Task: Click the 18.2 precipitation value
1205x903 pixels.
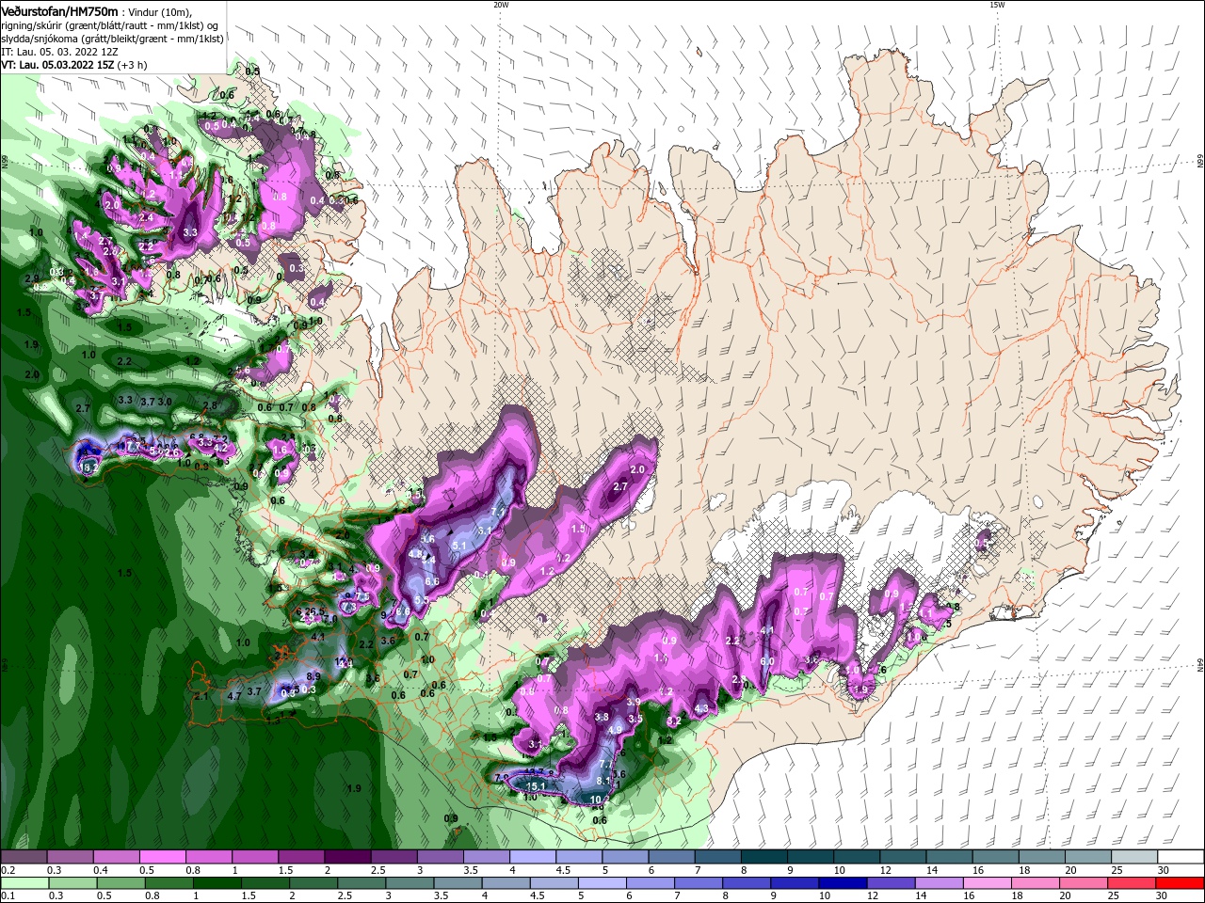Action: (x=90, y=466)
